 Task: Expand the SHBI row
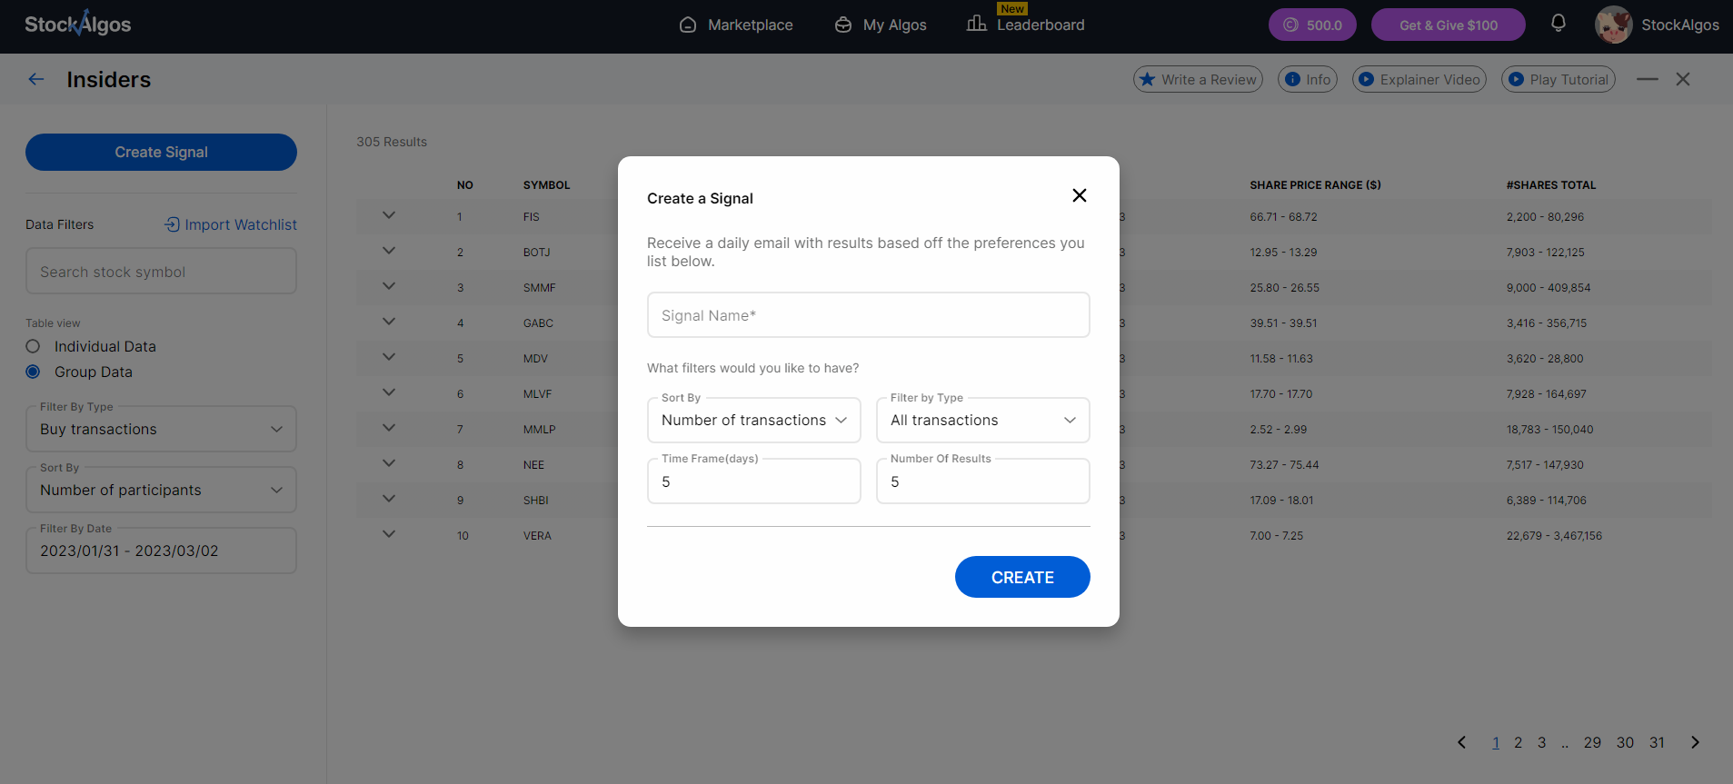[389, 499]
